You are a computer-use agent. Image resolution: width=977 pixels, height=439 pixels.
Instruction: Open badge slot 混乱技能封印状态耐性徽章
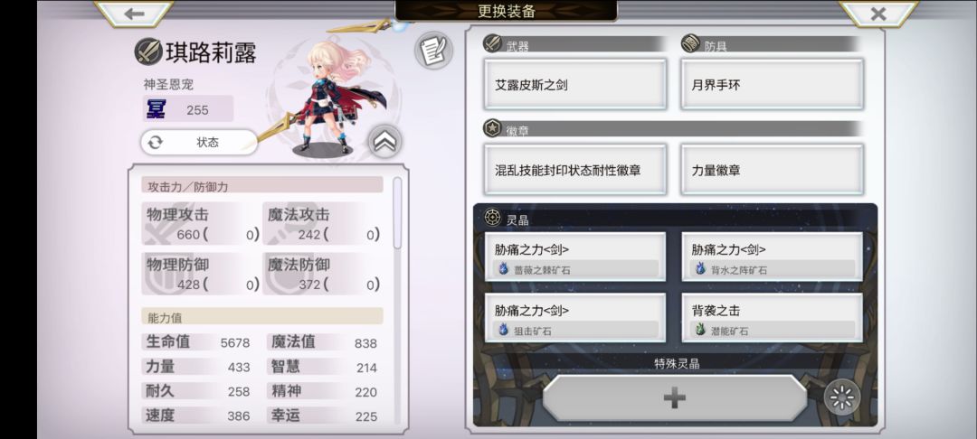575,169
